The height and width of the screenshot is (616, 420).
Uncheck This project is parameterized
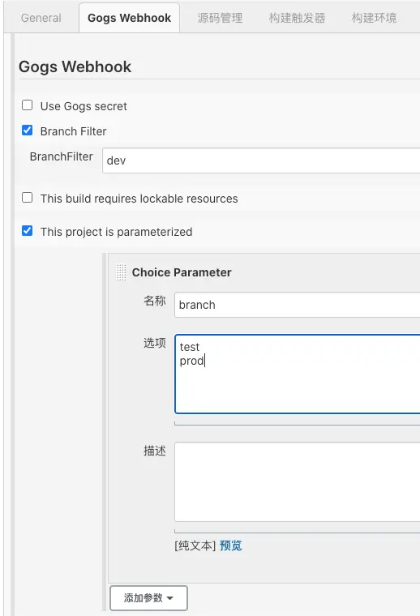pos(27,231)
